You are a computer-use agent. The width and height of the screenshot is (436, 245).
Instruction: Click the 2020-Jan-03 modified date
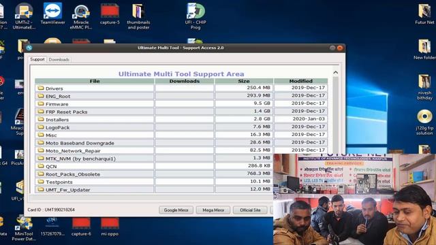[309, 119]
